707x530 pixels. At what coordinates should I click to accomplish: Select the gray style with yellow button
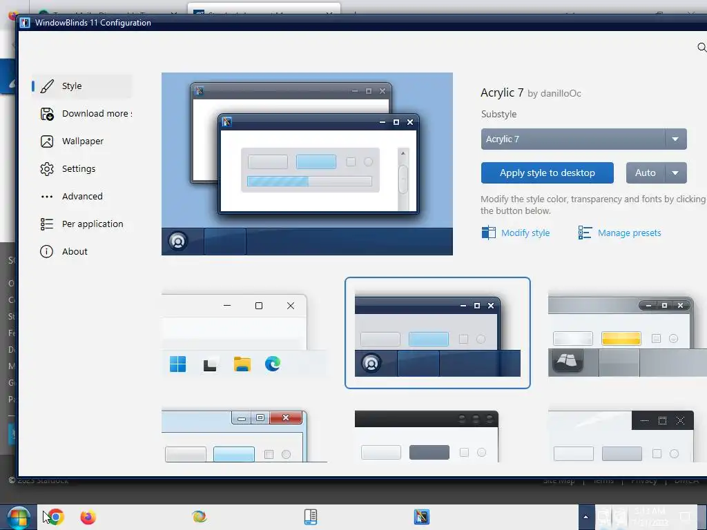tap(627, 336)
